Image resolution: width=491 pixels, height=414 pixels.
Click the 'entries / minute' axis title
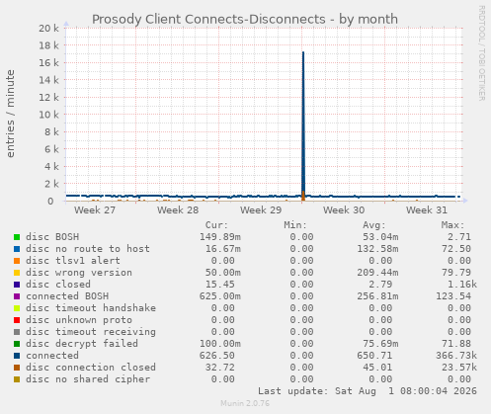point(11,114)
